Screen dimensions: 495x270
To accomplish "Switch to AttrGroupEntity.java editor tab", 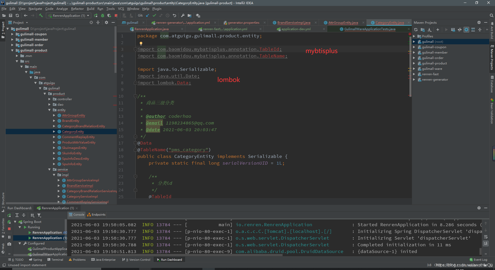I will pos(343,22).
